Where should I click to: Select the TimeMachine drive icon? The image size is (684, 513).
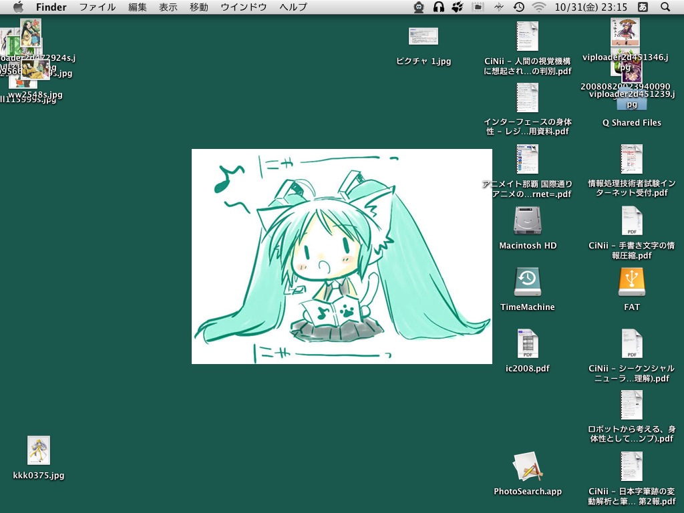[x=528, y=283]
